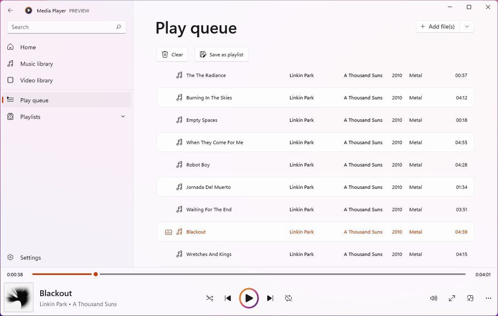This screenshot has height=316, width=498.
Task: Collapse the Playlists section chevron
Action: 123,117
